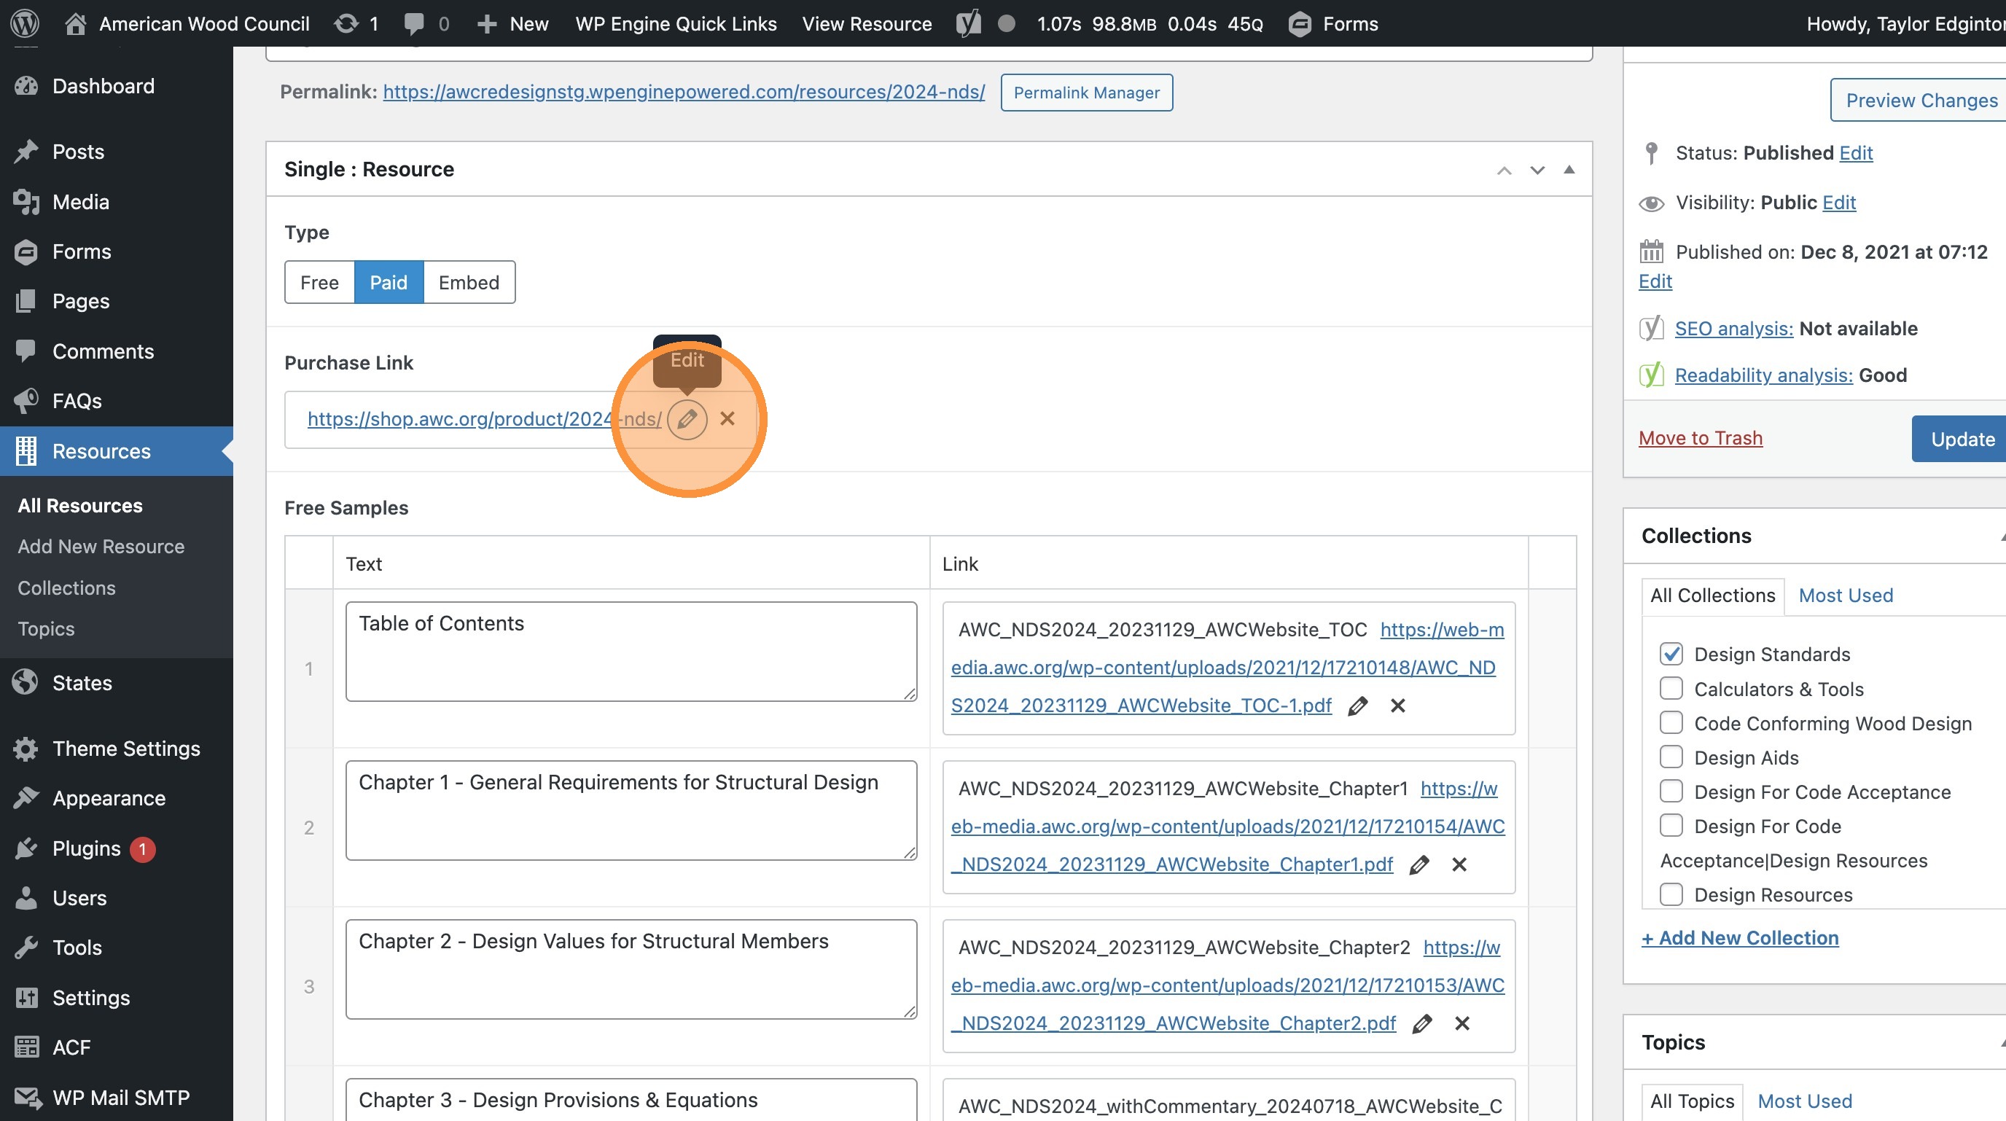Click the pencil edit icon for Purchase Link
Screen dimensions: 2006x1121
pyautogui.click(x=687, y=419)
